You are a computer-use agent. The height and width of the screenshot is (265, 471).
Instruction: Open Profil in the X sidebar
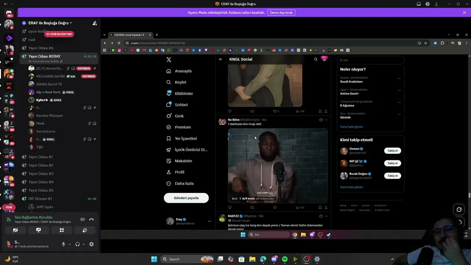(x=175, y=172)
